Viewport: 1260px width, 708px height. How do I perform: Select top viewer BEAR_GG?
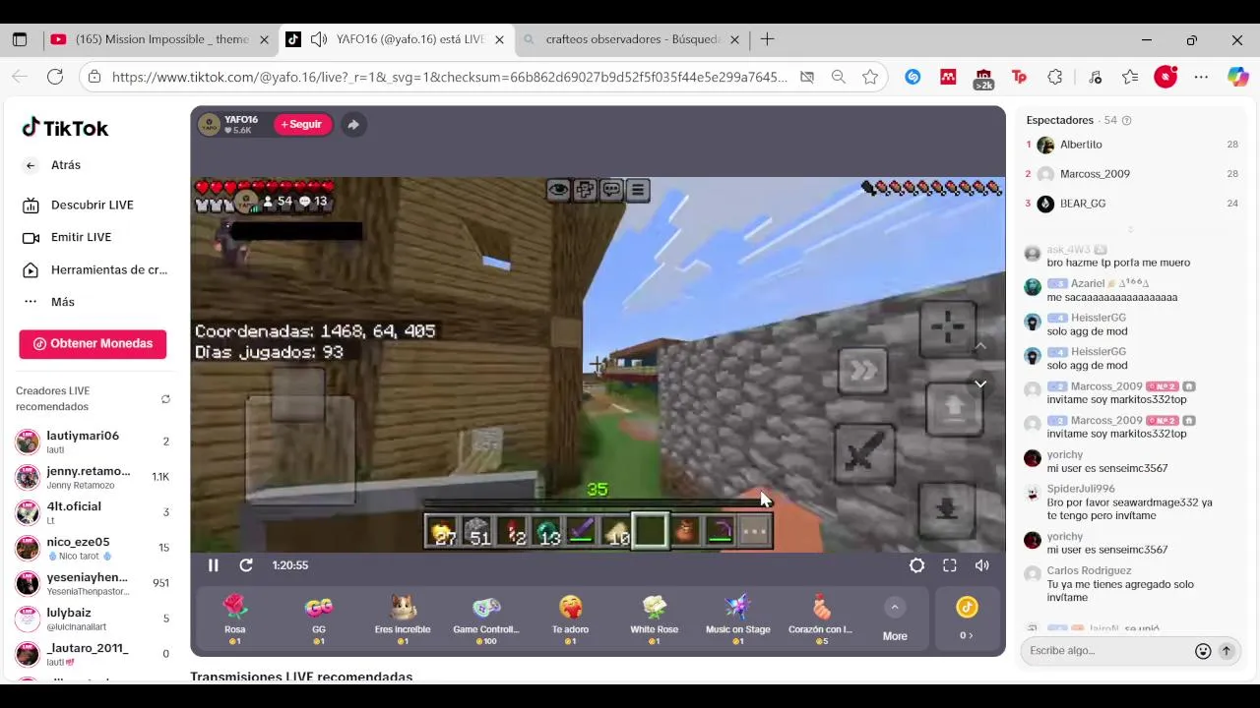[1132, 204]
